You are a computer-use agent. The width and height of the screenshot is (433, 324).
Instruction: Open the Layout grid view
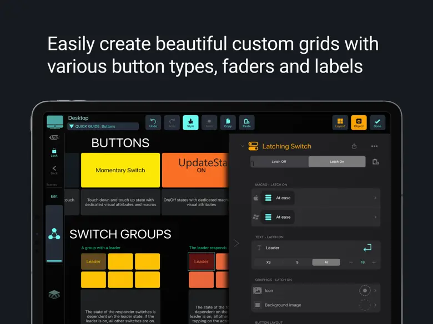point(340,122)
